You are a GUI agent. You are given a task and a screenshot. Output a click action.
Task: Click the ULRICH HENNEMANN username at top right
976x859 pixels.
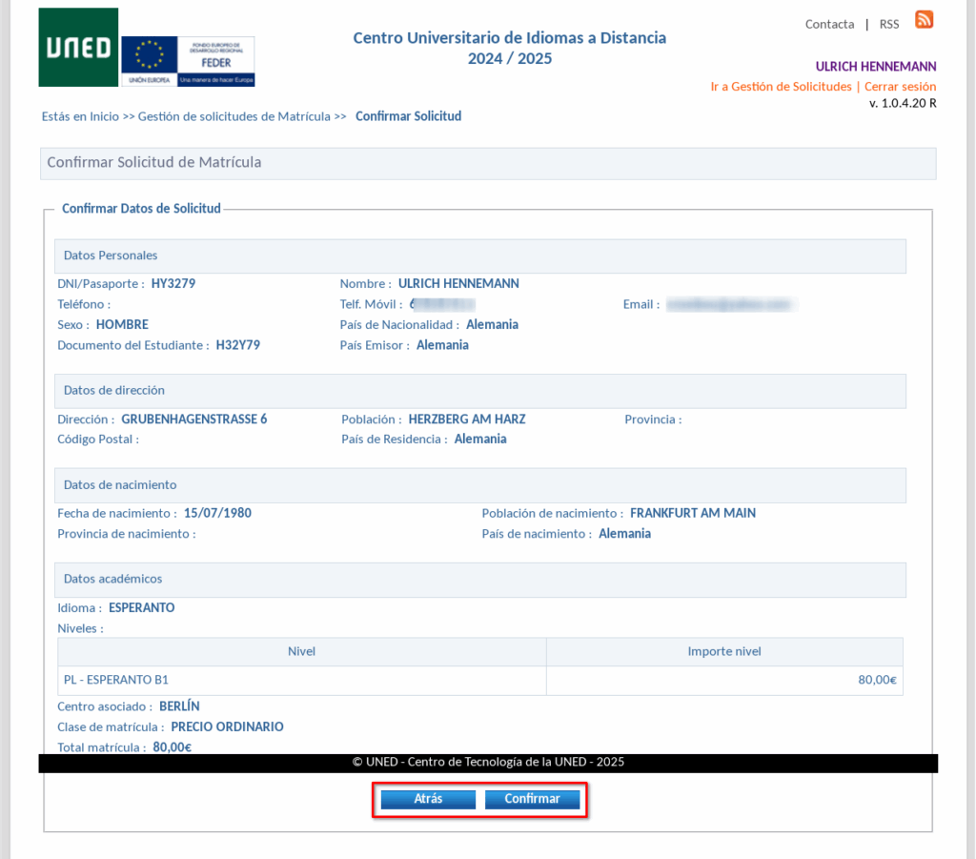(x=875, y=67)
